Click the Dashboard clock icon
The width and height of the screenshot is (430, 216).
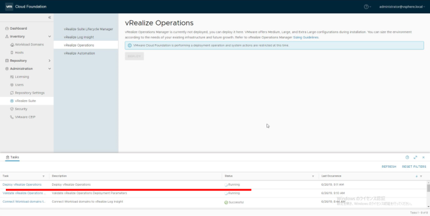(7, 29)
